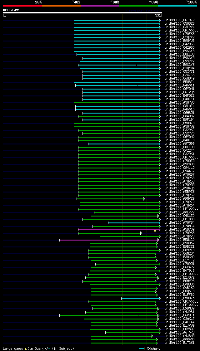Click the arrowhead ending the B5WLC0 alignment
Viewport: 200px width, 351px height.
coord(158,240)
